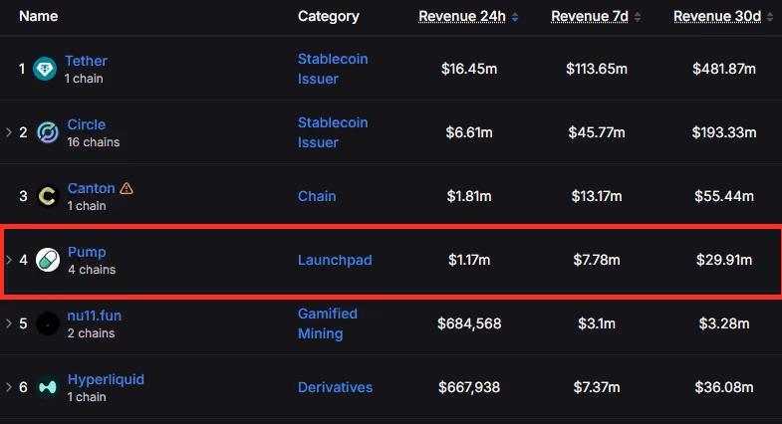Viewport: 782px width, 424px height.
Task: Click the "4 chains" text under Pump
Action: click(92, 270)
